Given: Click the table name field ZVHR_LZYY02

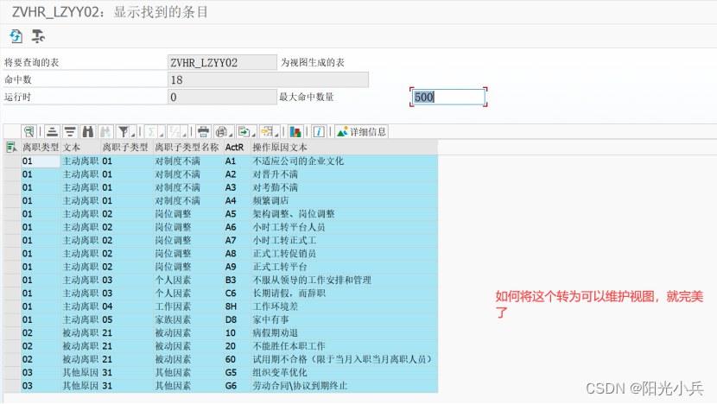Looking at the screenshot, I should 222,62.
